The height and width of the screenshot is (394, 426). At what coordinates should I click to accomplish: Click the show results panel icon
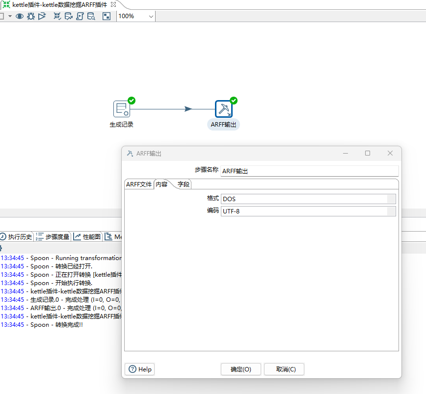pyautogui.click(x=106, y=16)
